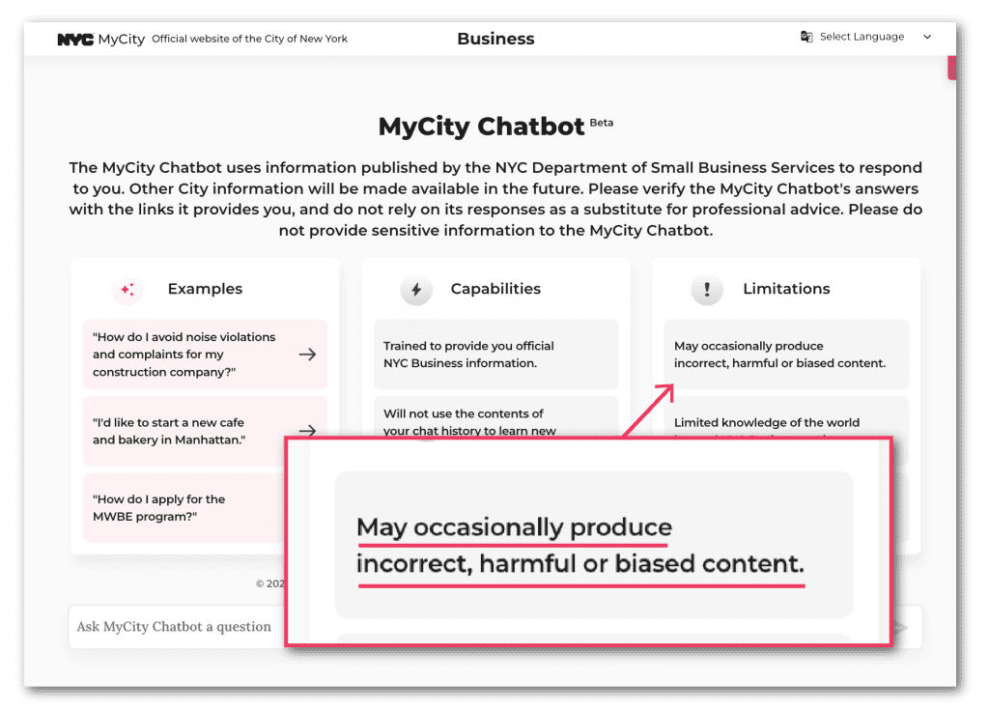Click the NYC MyCity logo
Viewport: 989px width, 710px height.
(100, 40)
